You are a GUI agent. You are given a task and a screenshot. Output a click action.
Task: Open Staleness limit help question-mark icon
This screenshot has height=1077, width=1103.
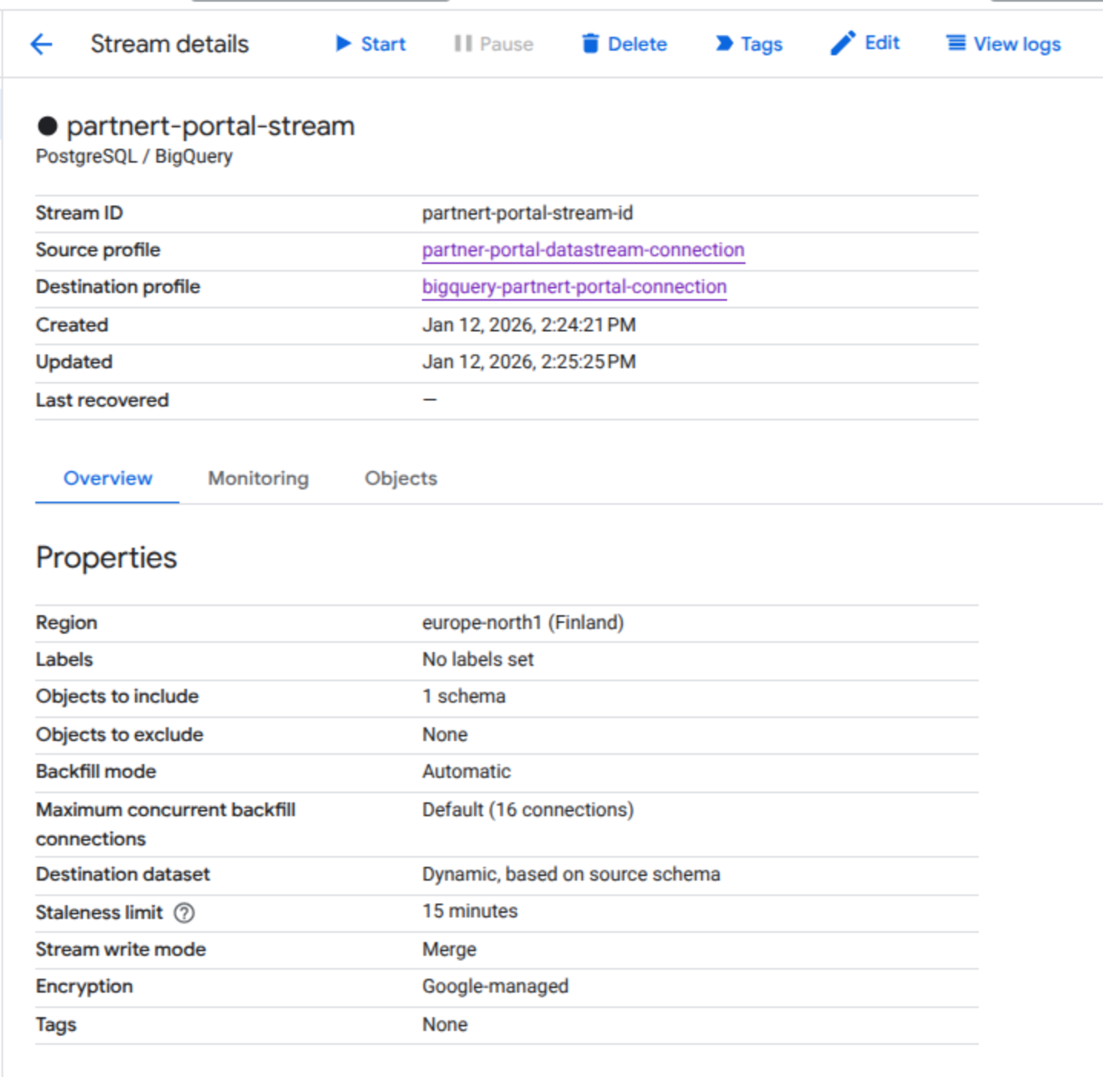click(184, 912)
